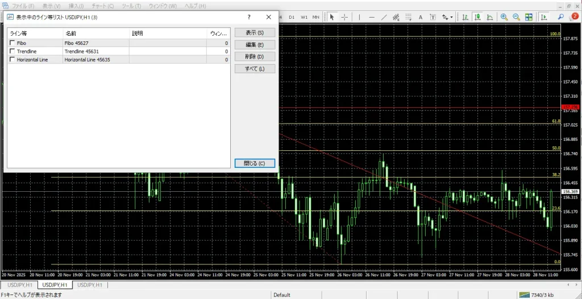Pick the vertical line drawing tool

coord(359,17)
